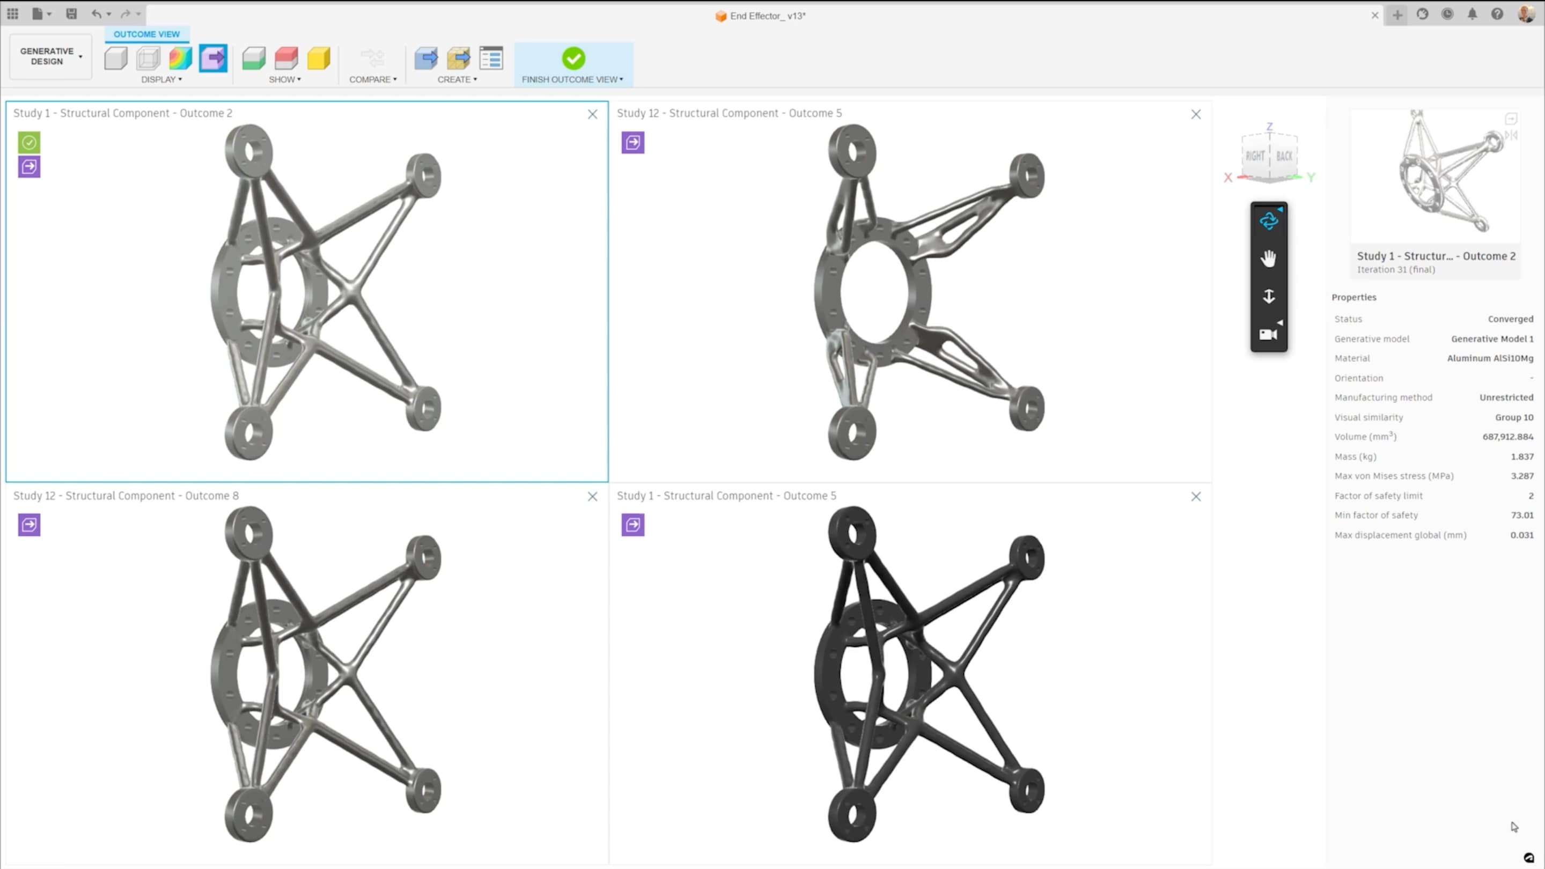Activate the Orbit tool in navigation bar
Viewport: 1545px width, 869px height.
click(1269, 219)
